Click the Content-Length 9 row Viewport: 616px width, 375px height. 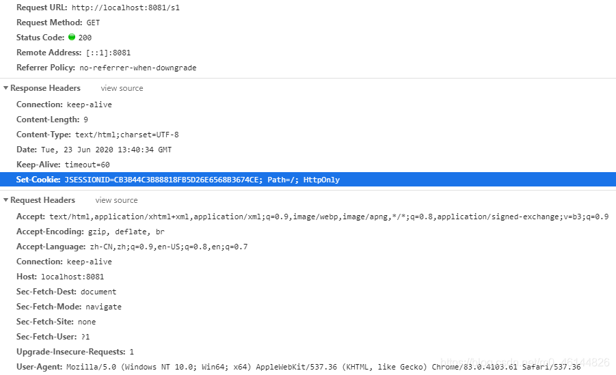click(x=52, y=120)
